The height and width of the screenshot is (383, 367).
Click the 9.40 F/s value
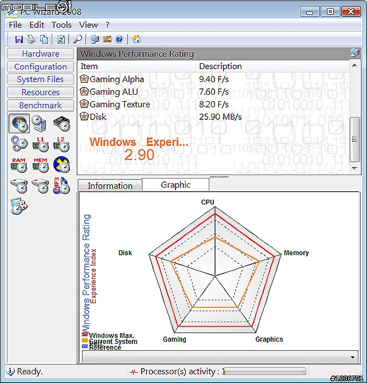(214, 79)
